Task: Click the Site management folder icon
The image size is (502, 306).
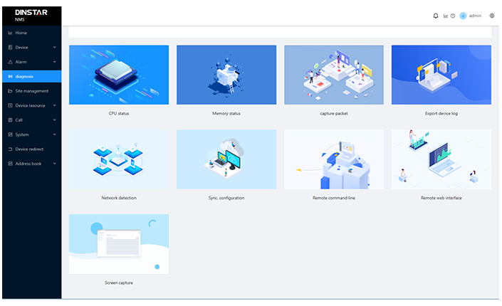Action: pos(10,91)
